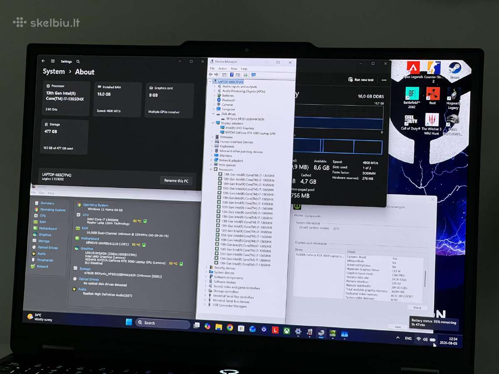This screenshot has width=499, height=374.
Task: Expand Batteries in Device Manager
Action: 214,96
